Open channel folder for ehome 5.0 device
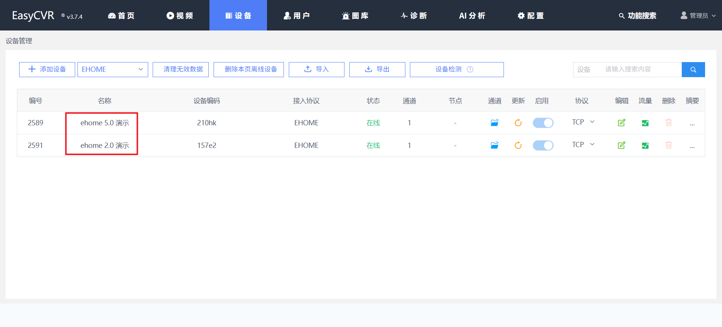Image resolution: width=722 pixels, height=327 pixels. (494, 123)
